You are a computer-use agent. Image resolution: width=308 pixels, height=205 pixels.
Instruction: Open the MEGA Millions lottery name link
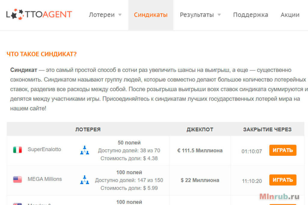[x=45, y=179]
